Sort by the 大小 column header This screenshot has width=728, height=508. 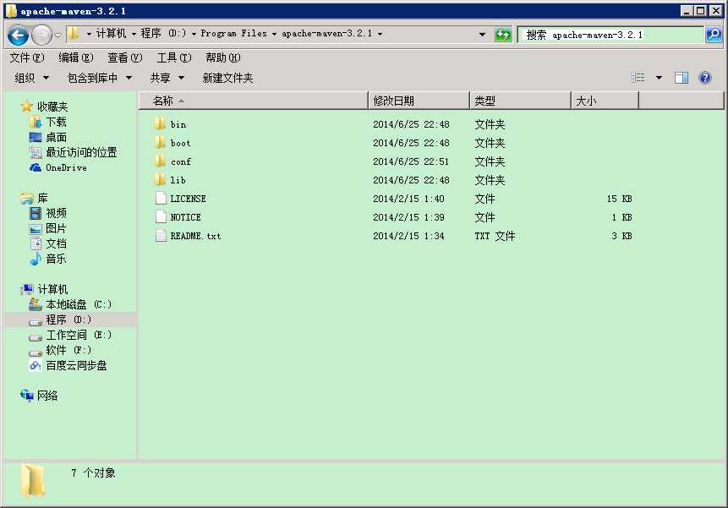click(605, 101)
